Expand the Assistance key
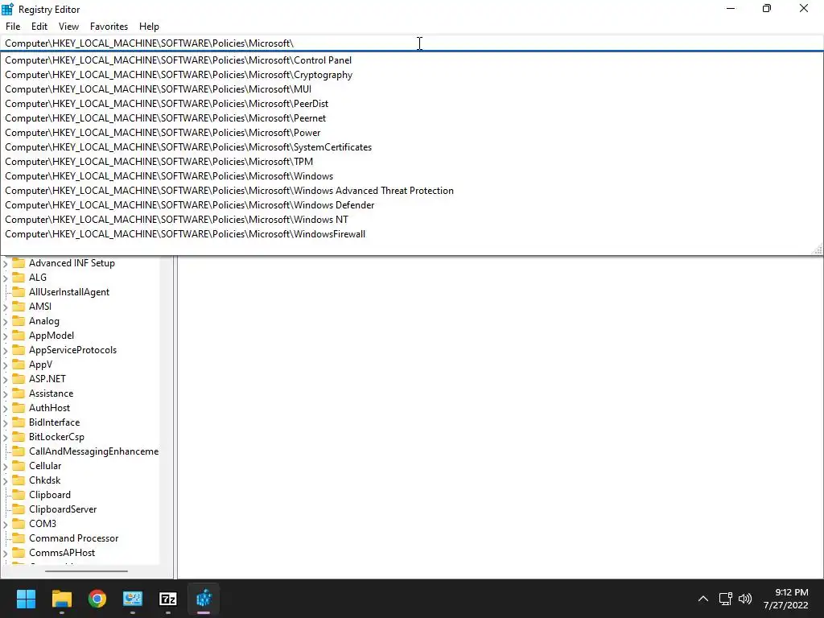 click(x=6, y=393)
